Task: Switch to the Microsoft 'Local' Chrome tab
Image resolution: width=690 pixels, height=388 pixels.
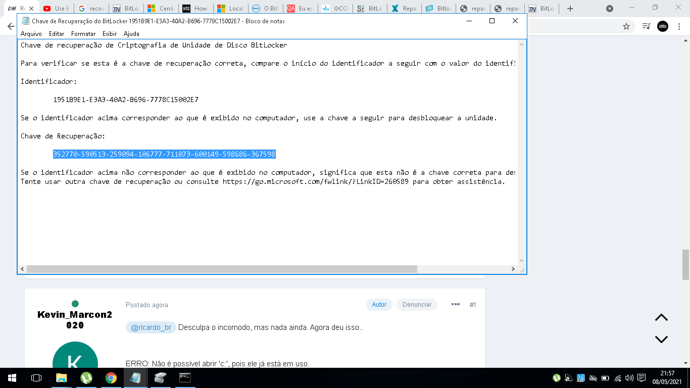Action: 230,9
